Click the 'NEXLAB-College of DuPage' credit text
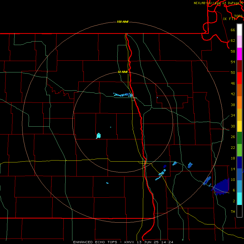 tap(217, 3)
